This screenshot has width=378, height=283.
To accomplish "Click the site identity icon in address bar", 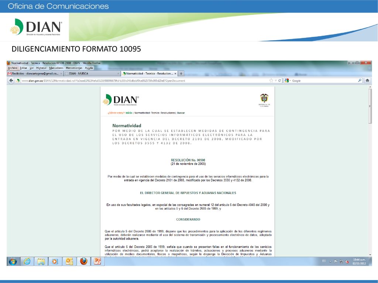I will click(x=18, y=81).
